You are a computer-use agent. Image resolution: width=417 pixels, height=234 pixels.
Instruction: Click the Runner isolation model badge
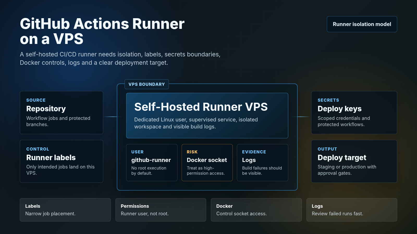pos(362,24)
